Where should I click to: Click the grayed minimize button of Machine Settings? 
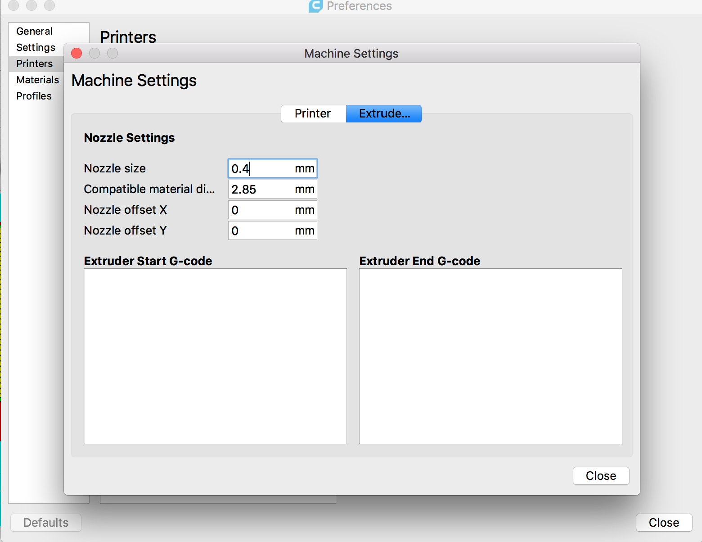click(94, 53)
